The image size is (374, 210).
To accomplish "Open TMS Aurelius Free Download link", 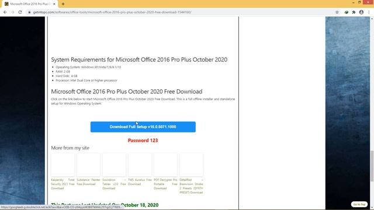I will coord(140,182).
